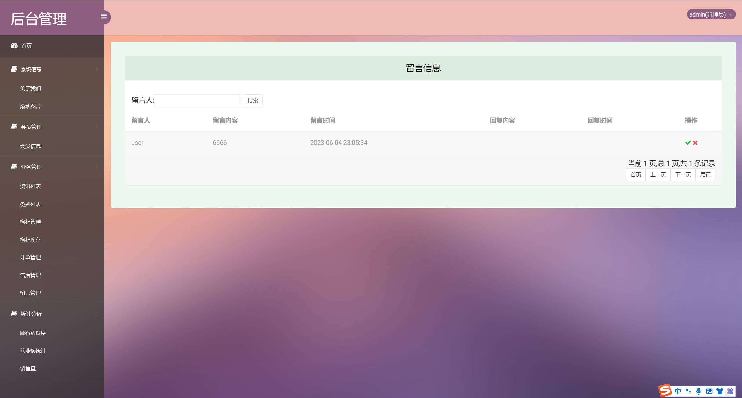The width and height of the screenshot is (742, 398).
Task: Select 订单管理 in the sidebar
Action: pyautogui.click(x=30, y=257)
